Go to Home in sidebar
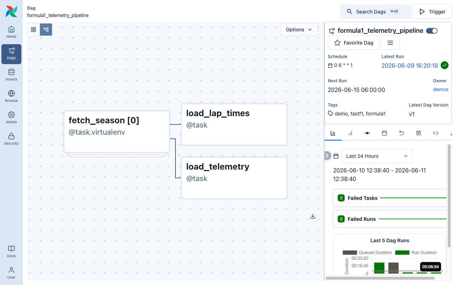This screenshot has width=456, height=285. point(11,32)
